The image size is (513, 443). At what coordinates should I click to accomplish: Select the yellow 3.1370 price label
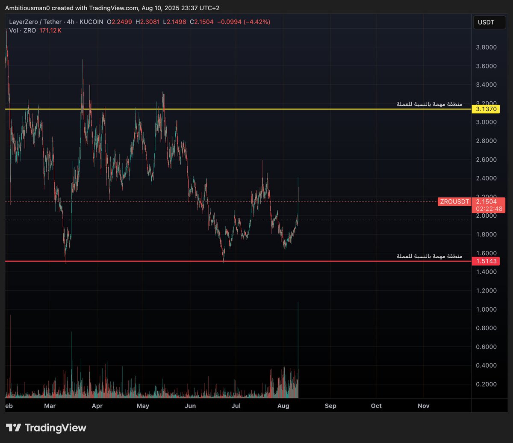pyautogui.click(x=486, y=109)
